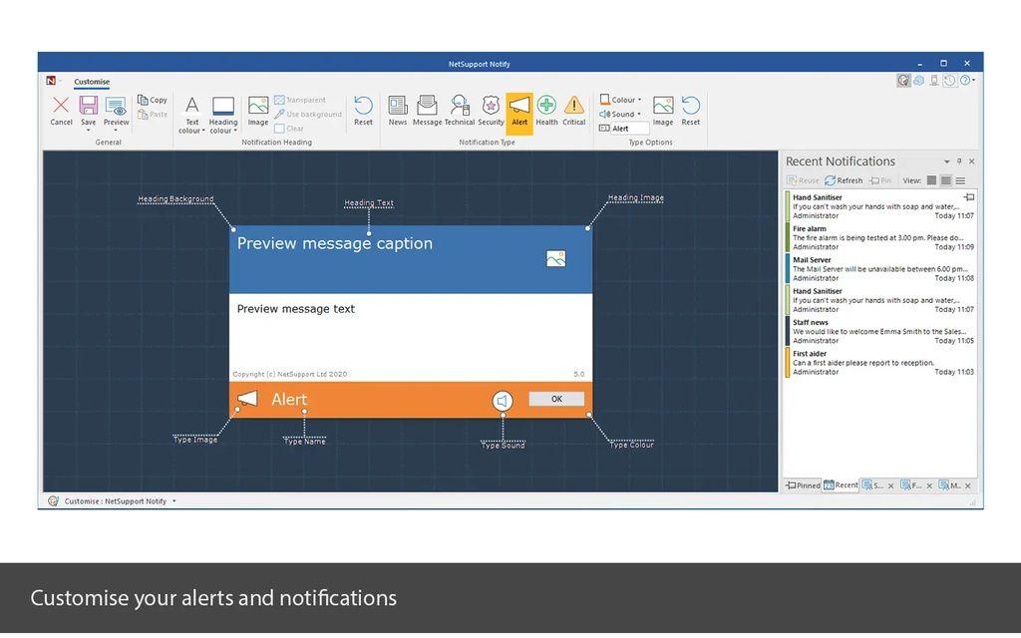
Task: Open the status bar Customise dropdown arrow
Action: pyautogui.click(x=174, y=501)
